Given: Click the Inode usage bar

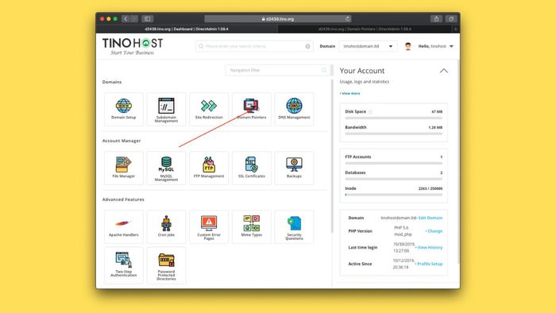Looking at the screenshot, I should coord(394,195).
